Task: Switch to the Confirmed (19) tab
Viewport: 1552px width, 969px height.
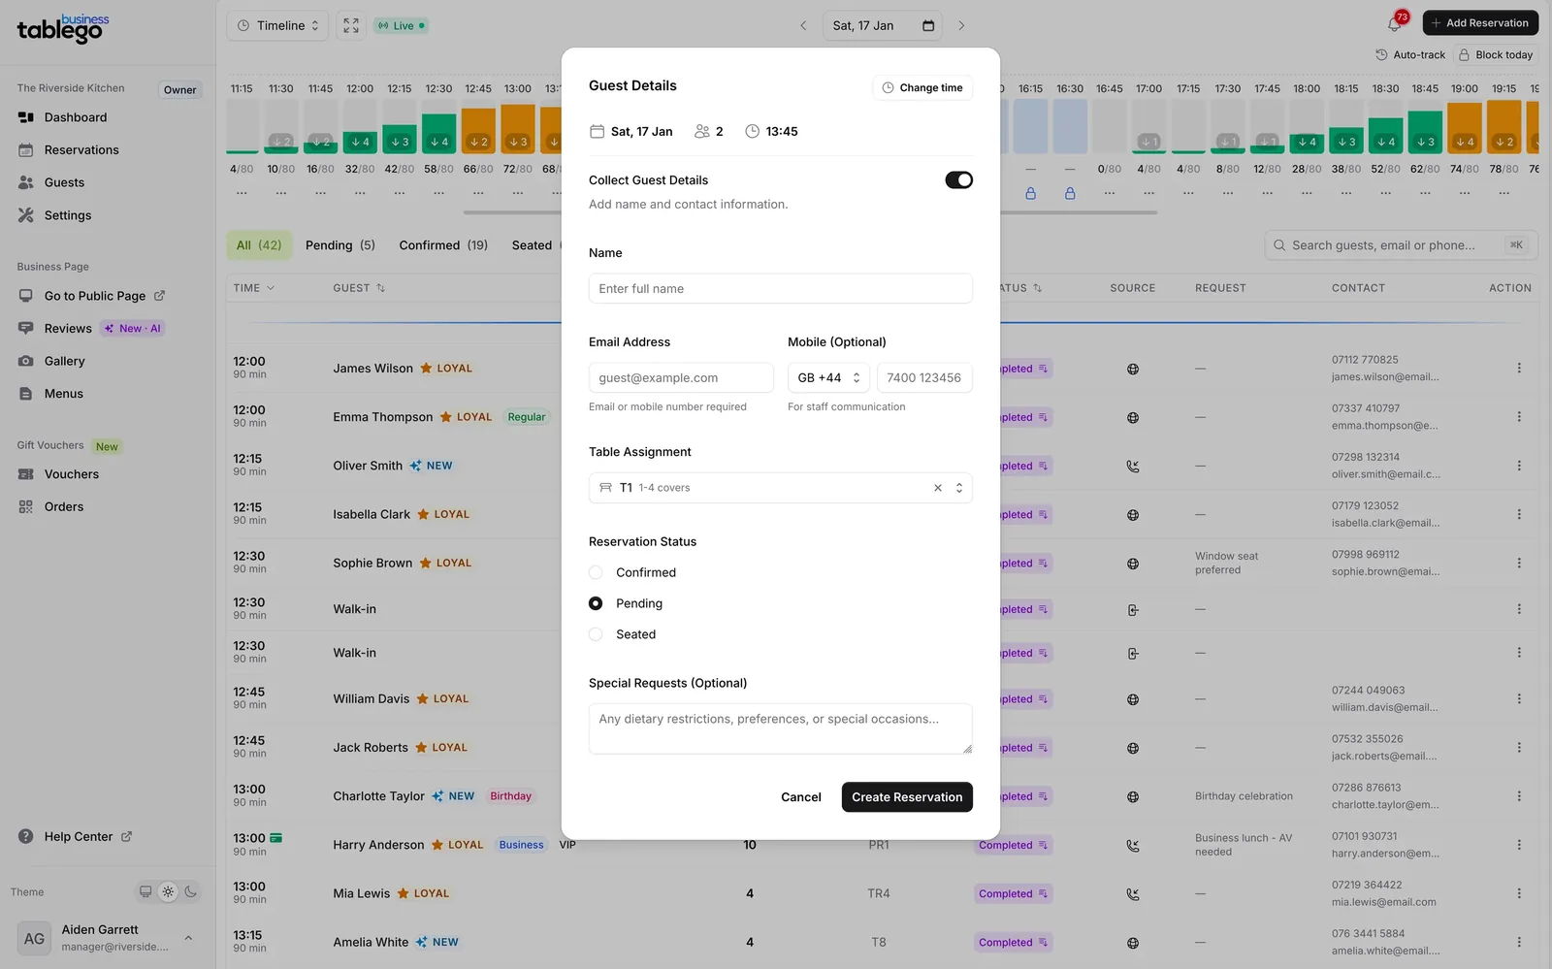Action: click(x=443, y=245)
